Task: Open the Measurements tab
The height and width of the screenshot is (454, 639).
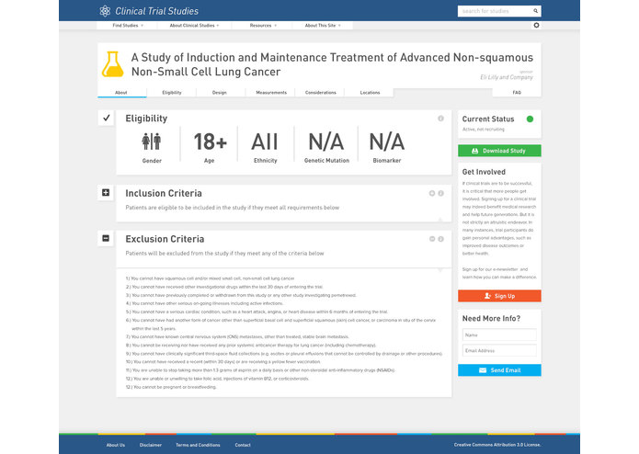Action: pyautogui.click(x=271, y=93)
